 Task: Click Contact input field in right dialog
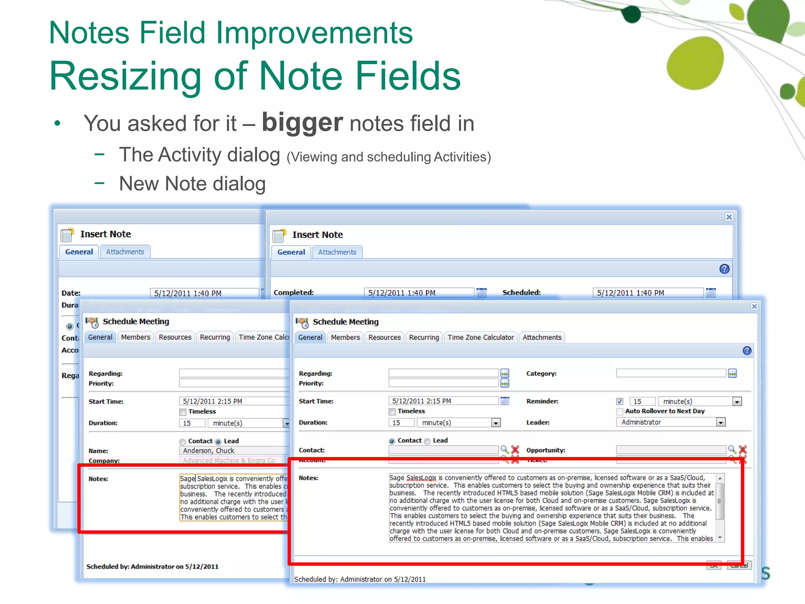[x=443, y=449]
